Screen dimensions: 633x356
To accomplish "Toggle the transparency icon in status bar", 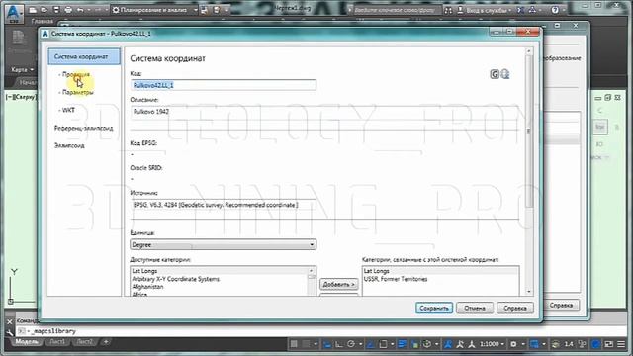I will [414, 344].
